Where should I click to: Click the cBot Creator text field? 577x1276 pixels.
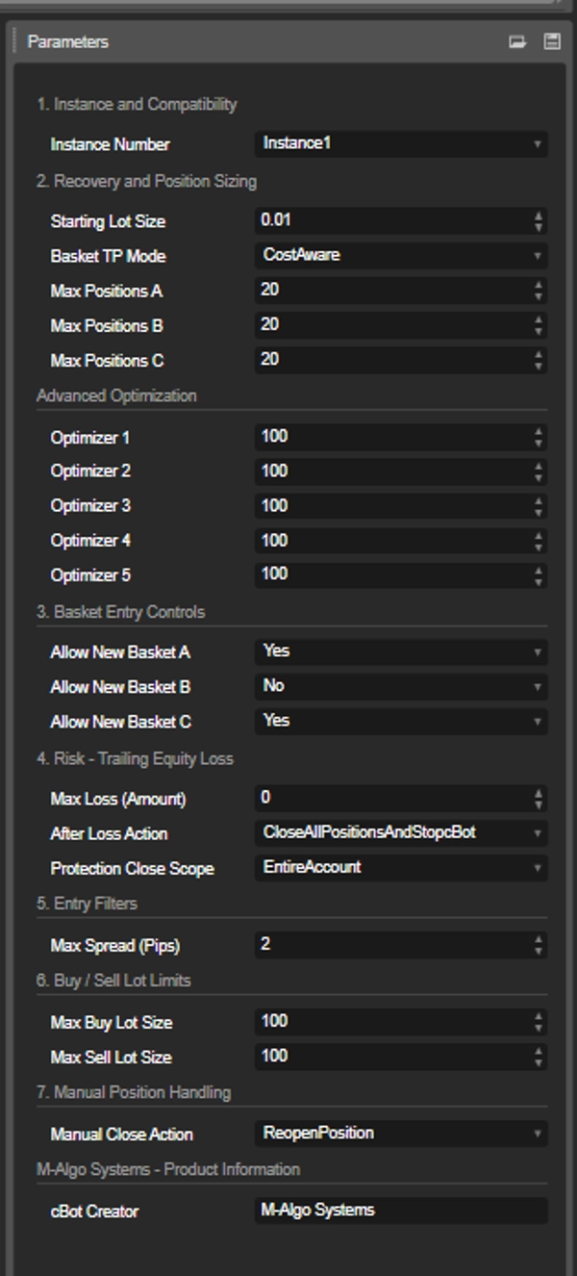click(x=401, y=1210)
